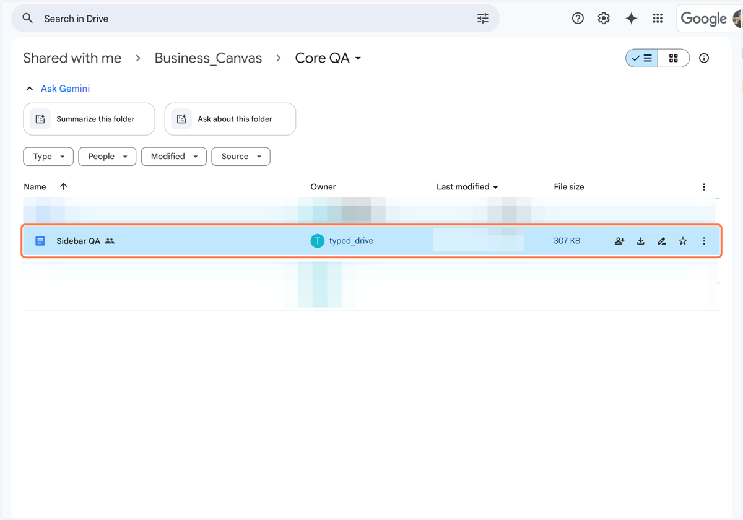Open more actions for Sidebar QA
Viewport: 743px width, 520px height.
point(704,241)
